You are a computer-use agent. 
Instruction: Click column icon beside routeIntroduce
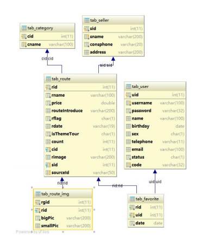[48, 111]
